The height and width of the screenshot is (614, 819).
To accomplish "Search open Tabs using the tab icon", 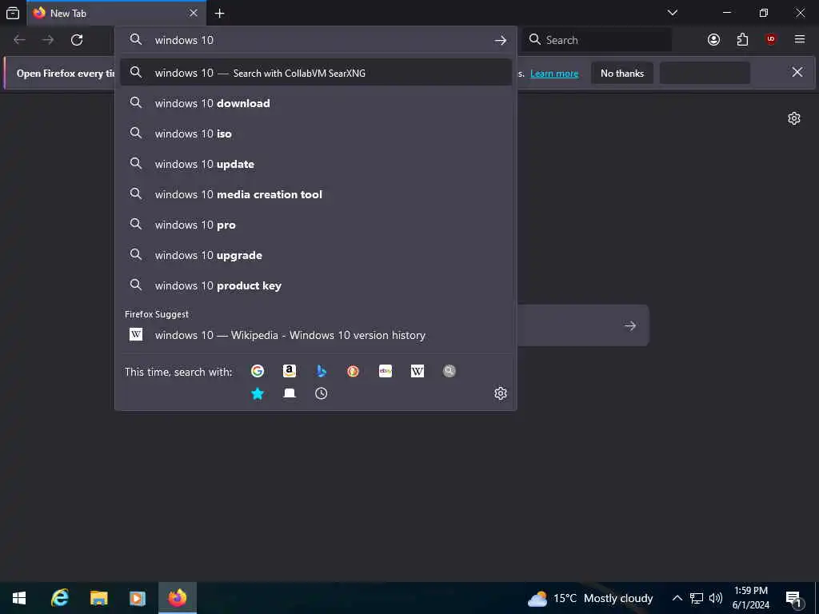I will 290,393.
